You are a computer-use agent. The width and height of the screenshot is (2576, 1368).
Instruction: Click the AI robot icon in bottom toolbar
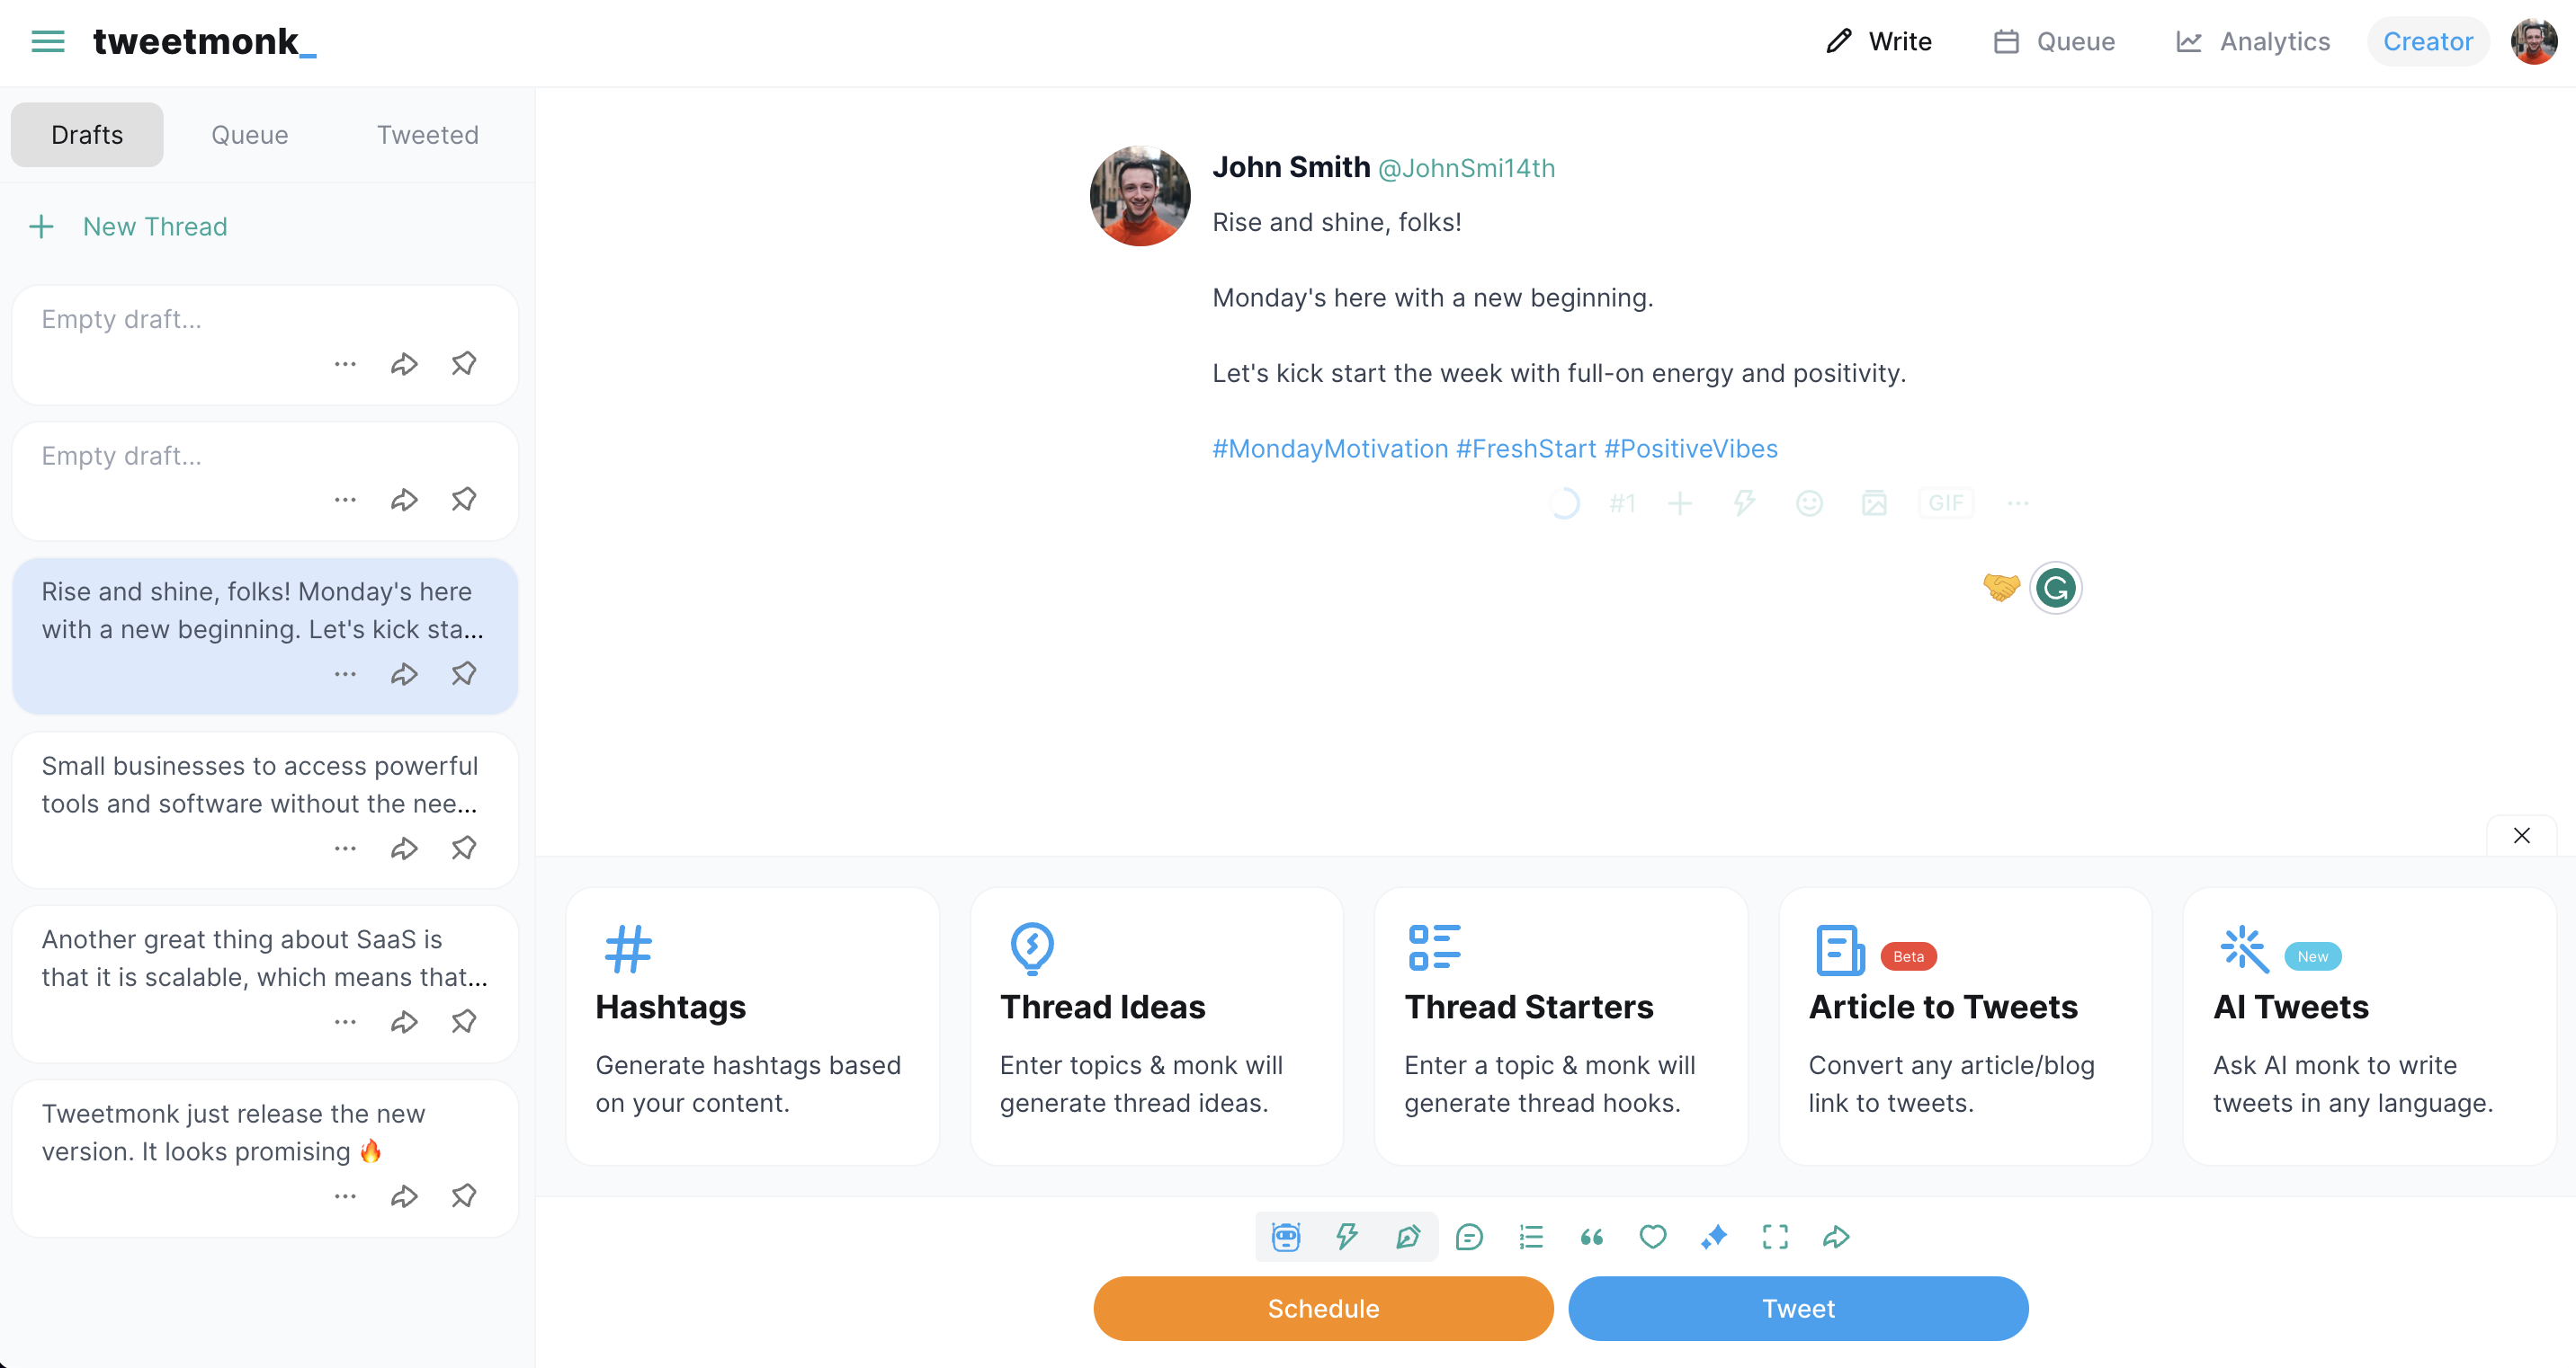[x=1286, y=1237]
